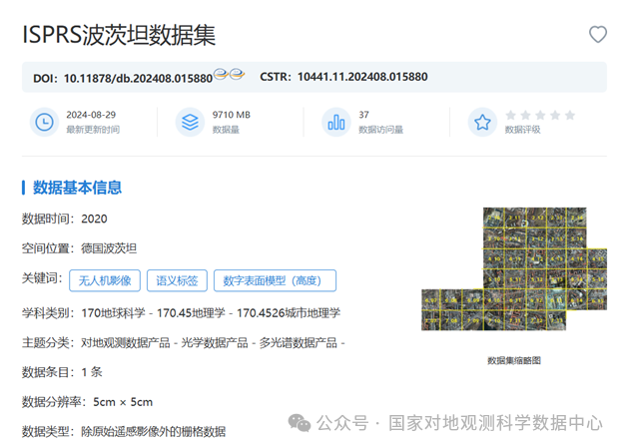Open the dataset thumbnail image
Image resolution: width=623 pixels, height=448 pixels.
(x=514, y=268)
